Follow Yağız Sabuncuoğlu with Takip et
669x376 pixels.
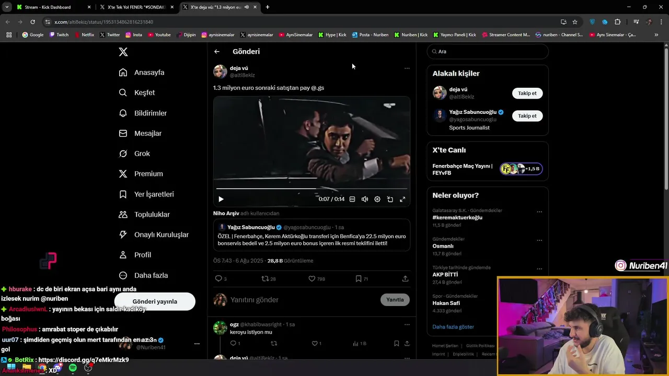(527, 116)
